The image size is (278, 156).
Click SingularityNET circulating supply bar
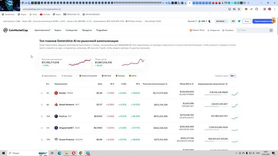pos(216,130)
